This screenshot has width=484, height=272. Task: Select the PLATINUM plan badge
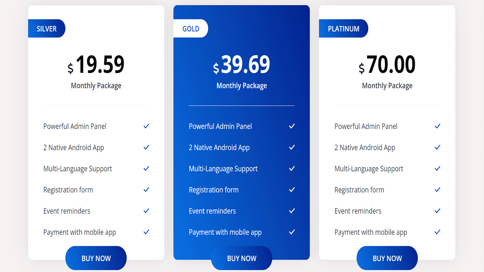(x=343, y=28)
